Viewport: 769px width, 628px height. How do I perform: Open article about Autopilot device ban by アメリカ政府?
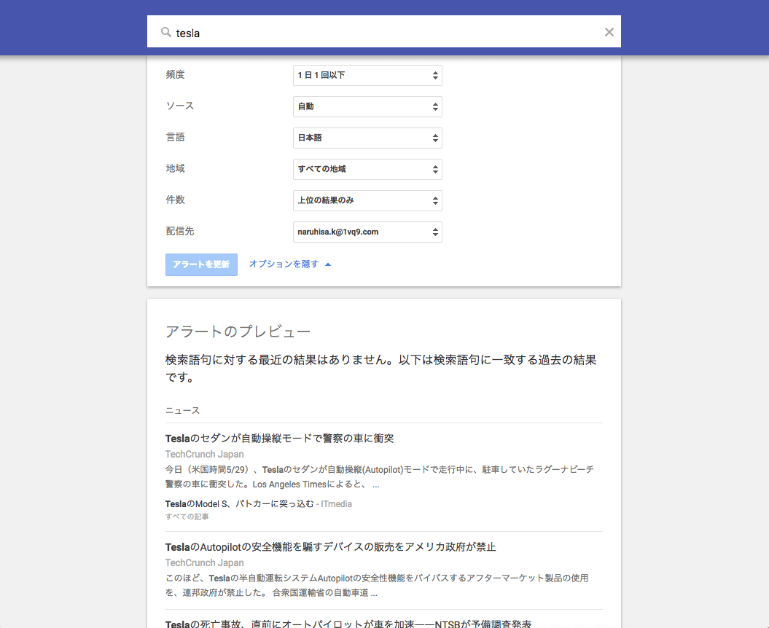click(x=330, y=547)
